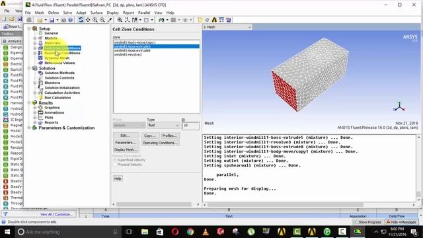Screen dimensions: 423x238
Task: Click the Parameters... button
Action: click(x=126, y=143)
